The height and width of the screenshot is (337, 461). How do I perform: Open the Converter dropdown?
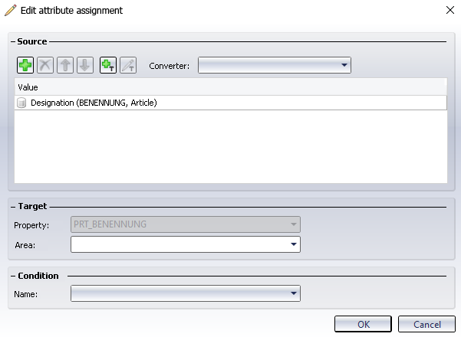(x=275, y=65)
